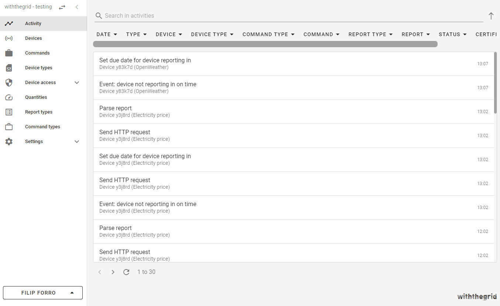Click the Quantities gauge icon
This screenshot has width=500, height=306.
click(x=9, y=97)
